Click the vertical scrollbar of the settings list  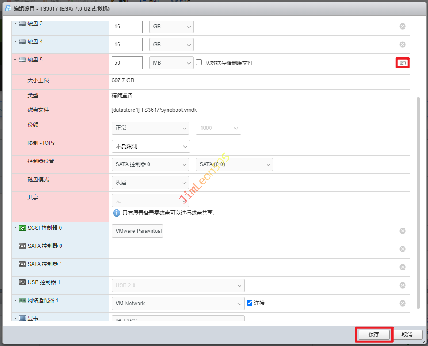pos(418,199)
